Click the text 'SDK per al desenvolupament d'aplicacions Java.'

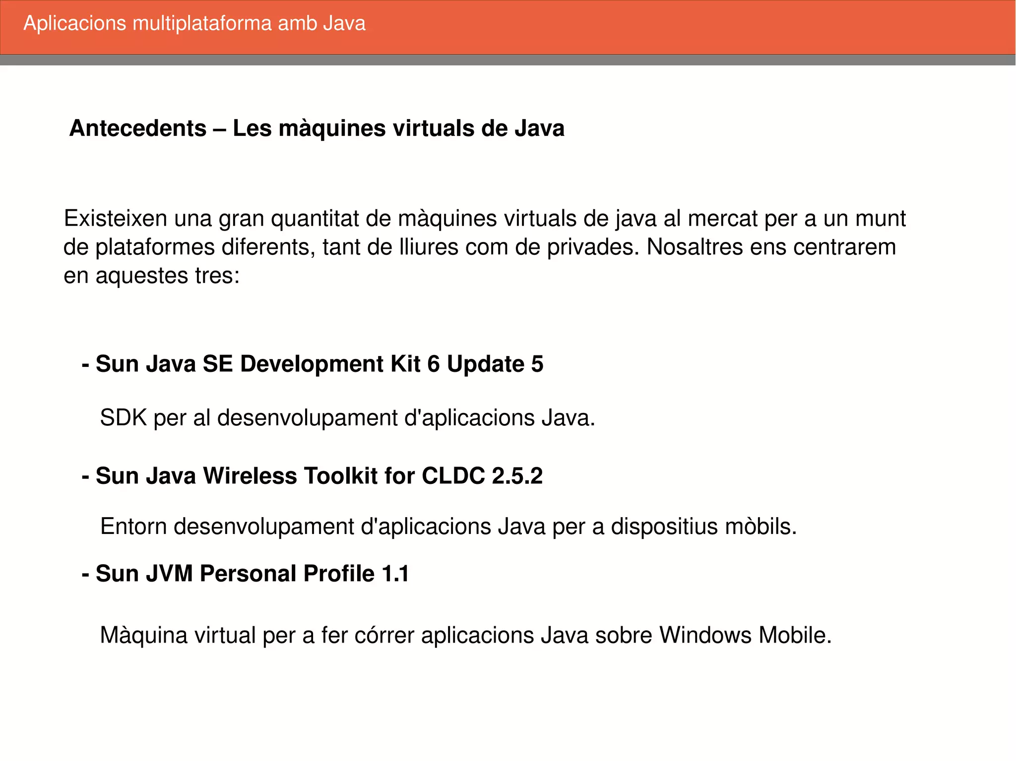[347, 418]
